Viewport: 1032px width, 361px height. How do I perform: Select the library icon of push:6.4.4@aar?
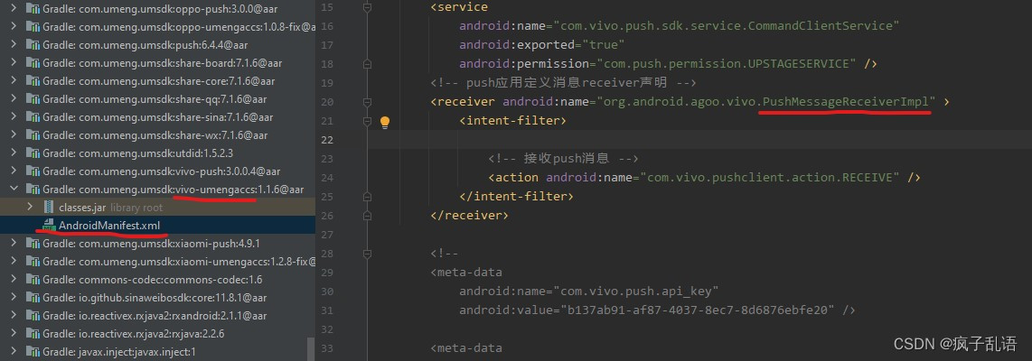[33, 45]
